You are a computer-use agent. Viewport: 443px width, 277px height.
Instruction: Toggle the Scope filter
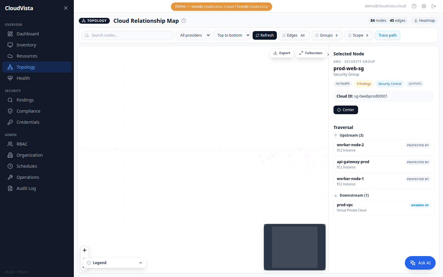click(x=359, y=35)
